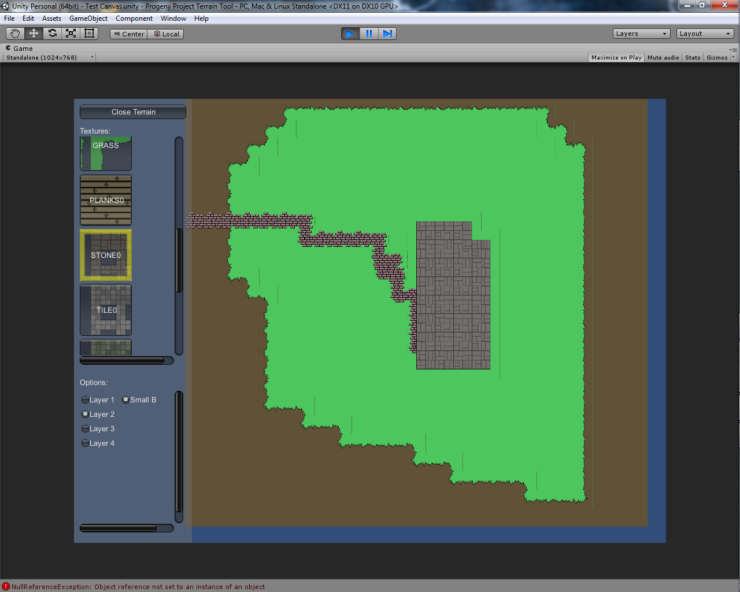Toggle the Small B option
The image size is (740, 592).
139,399
